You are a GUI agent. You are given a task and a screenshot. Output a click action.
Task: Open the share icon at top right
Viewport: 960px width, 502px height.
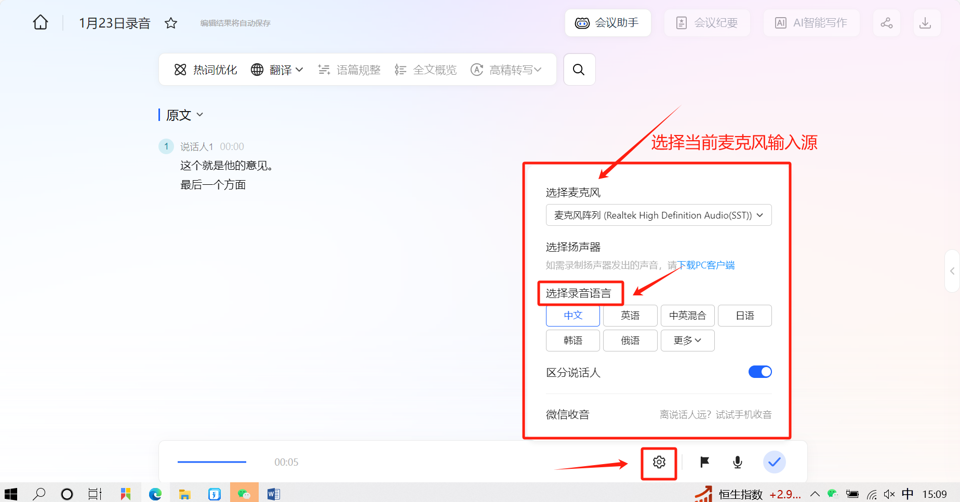[886, 22]
